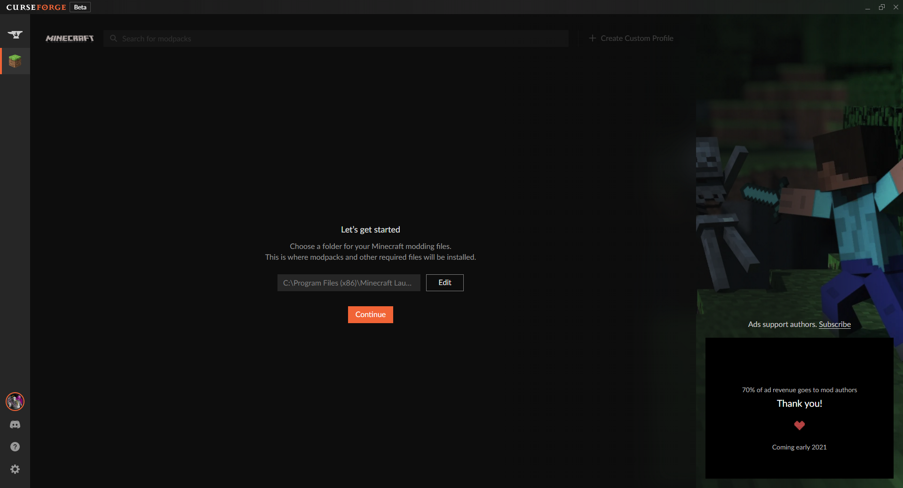Click the Minecraft folder path field
The image size is (903, 488).
click(349, 283)
